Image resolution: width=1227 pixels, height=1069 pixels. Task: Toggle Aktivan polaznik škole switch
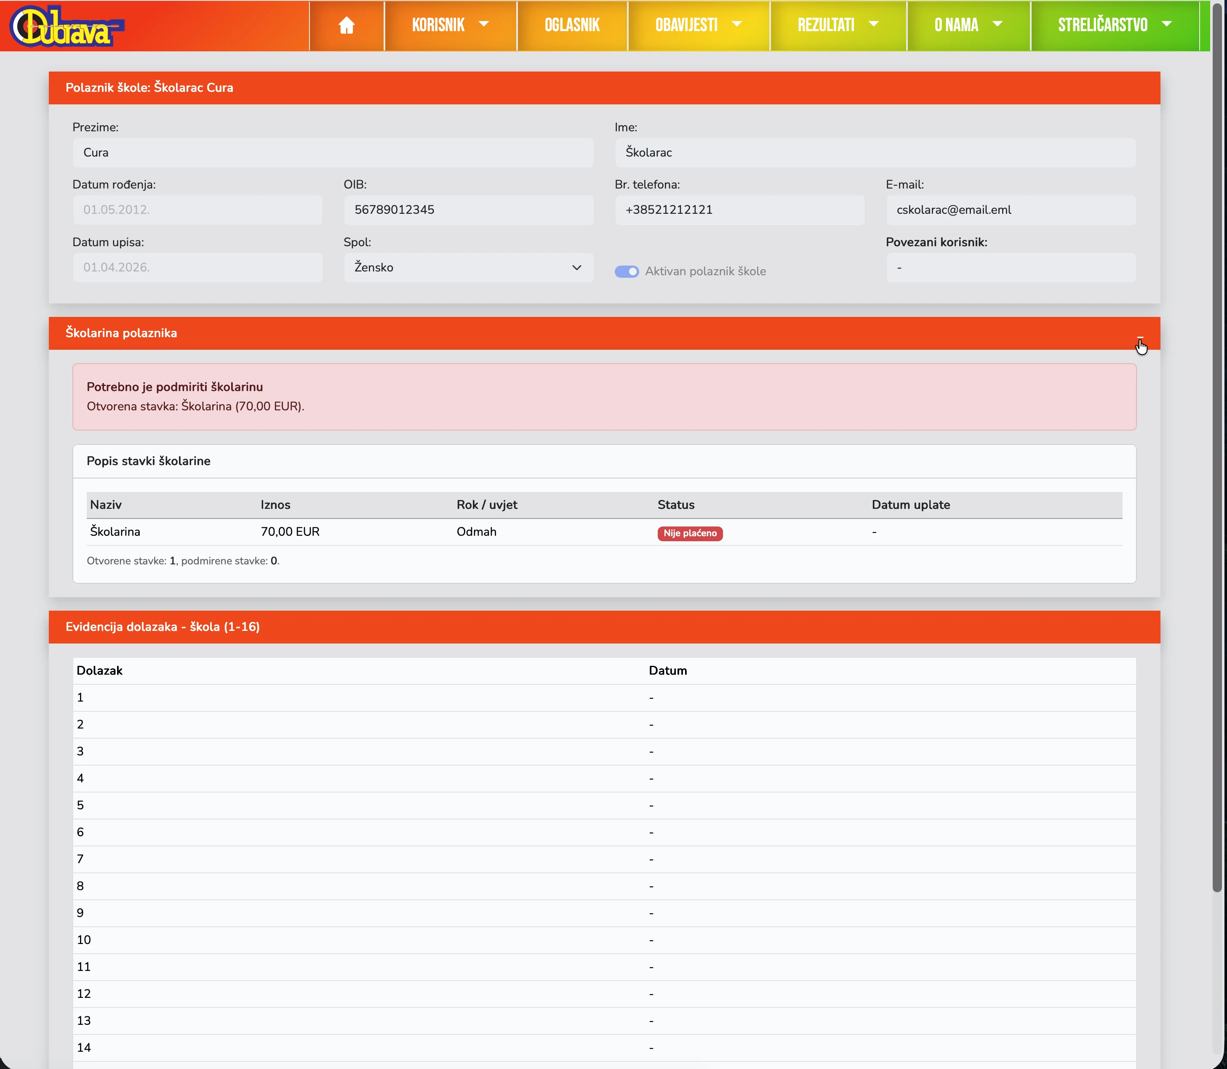(x=627, y=271)
